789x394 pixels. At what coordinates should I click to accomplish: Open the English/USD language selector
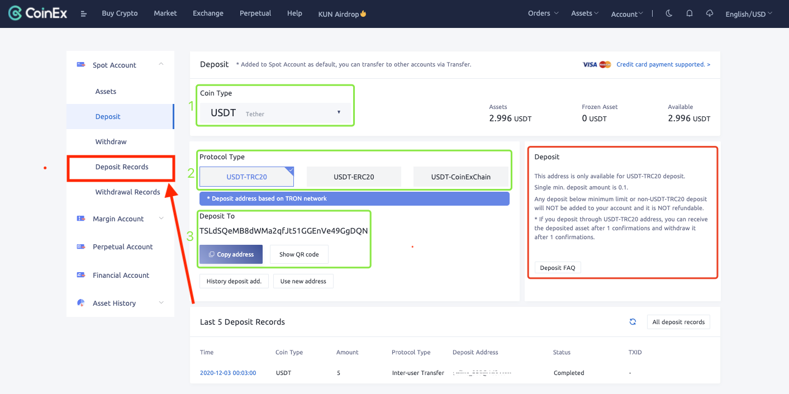tap(748, 14)
